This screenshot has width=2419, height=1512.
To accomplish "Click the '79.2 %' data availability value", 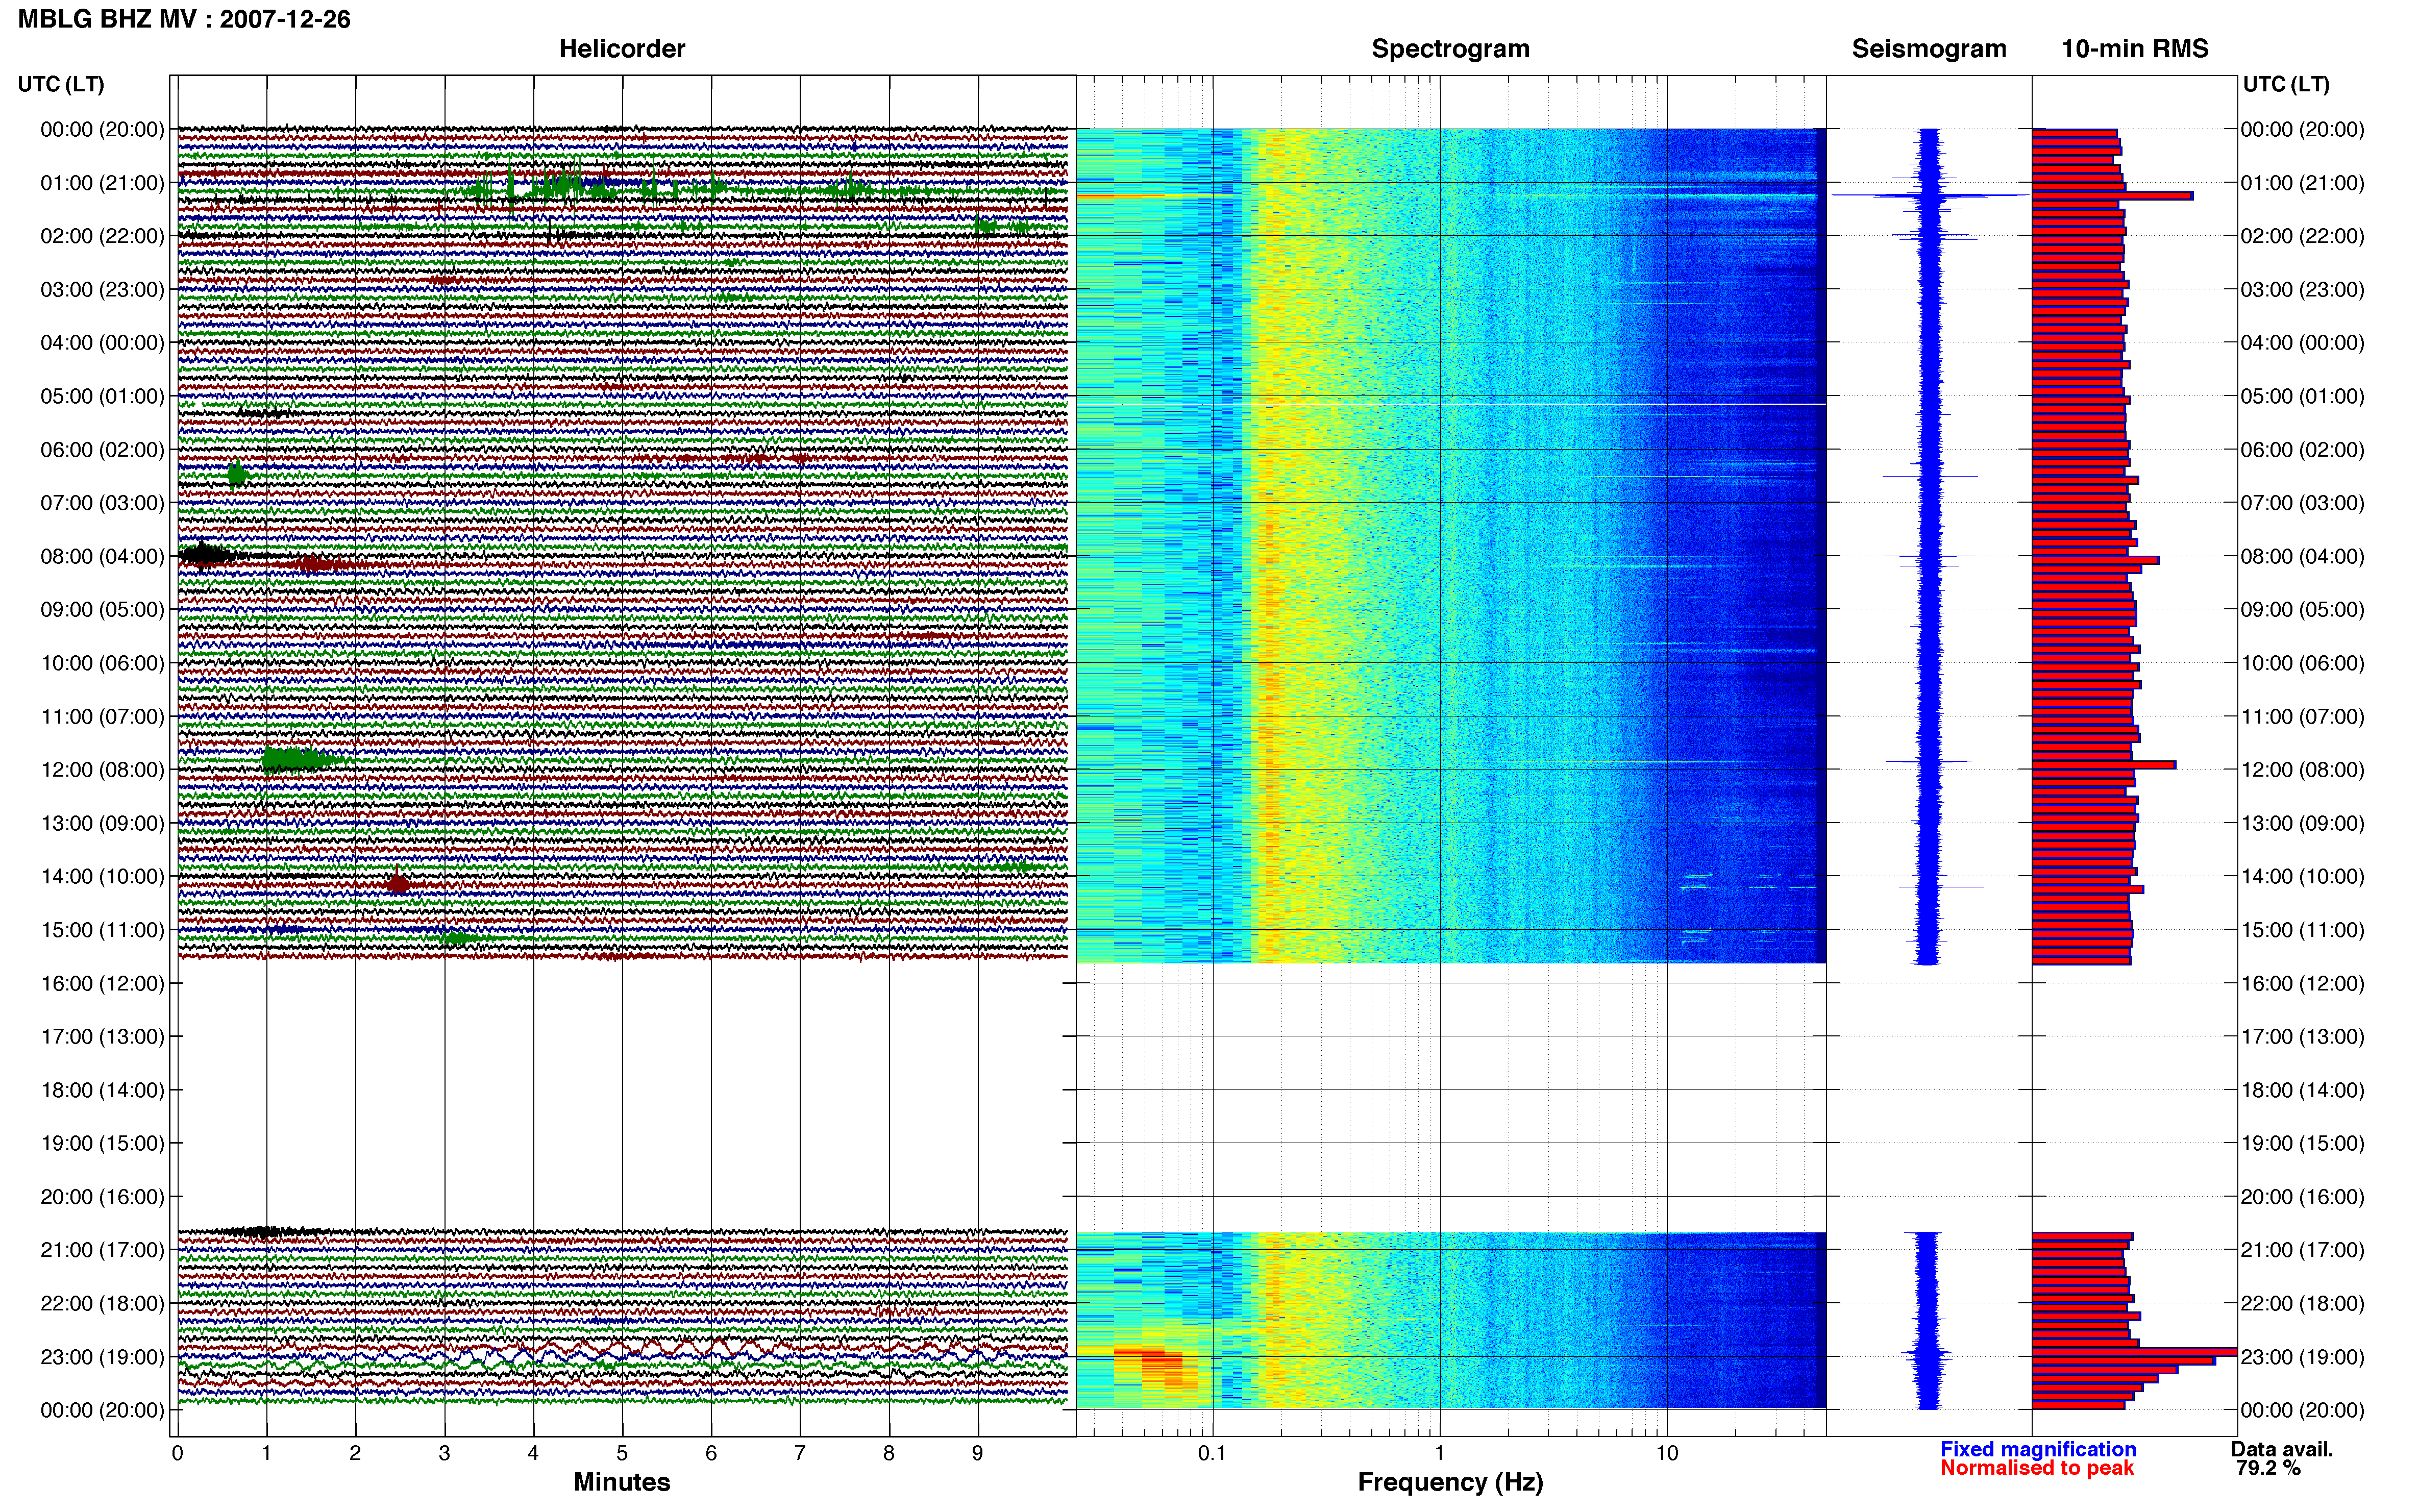I will 2268,1468.
